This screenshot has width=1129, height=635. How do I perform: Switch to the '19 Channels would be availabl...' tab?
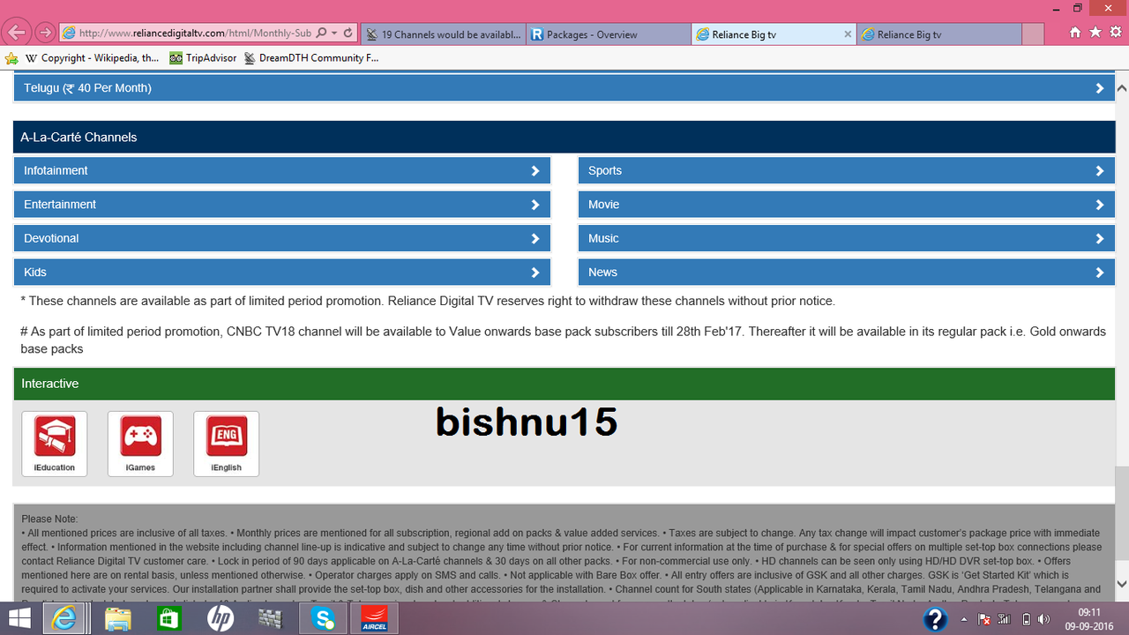click(x=443, y=34)
